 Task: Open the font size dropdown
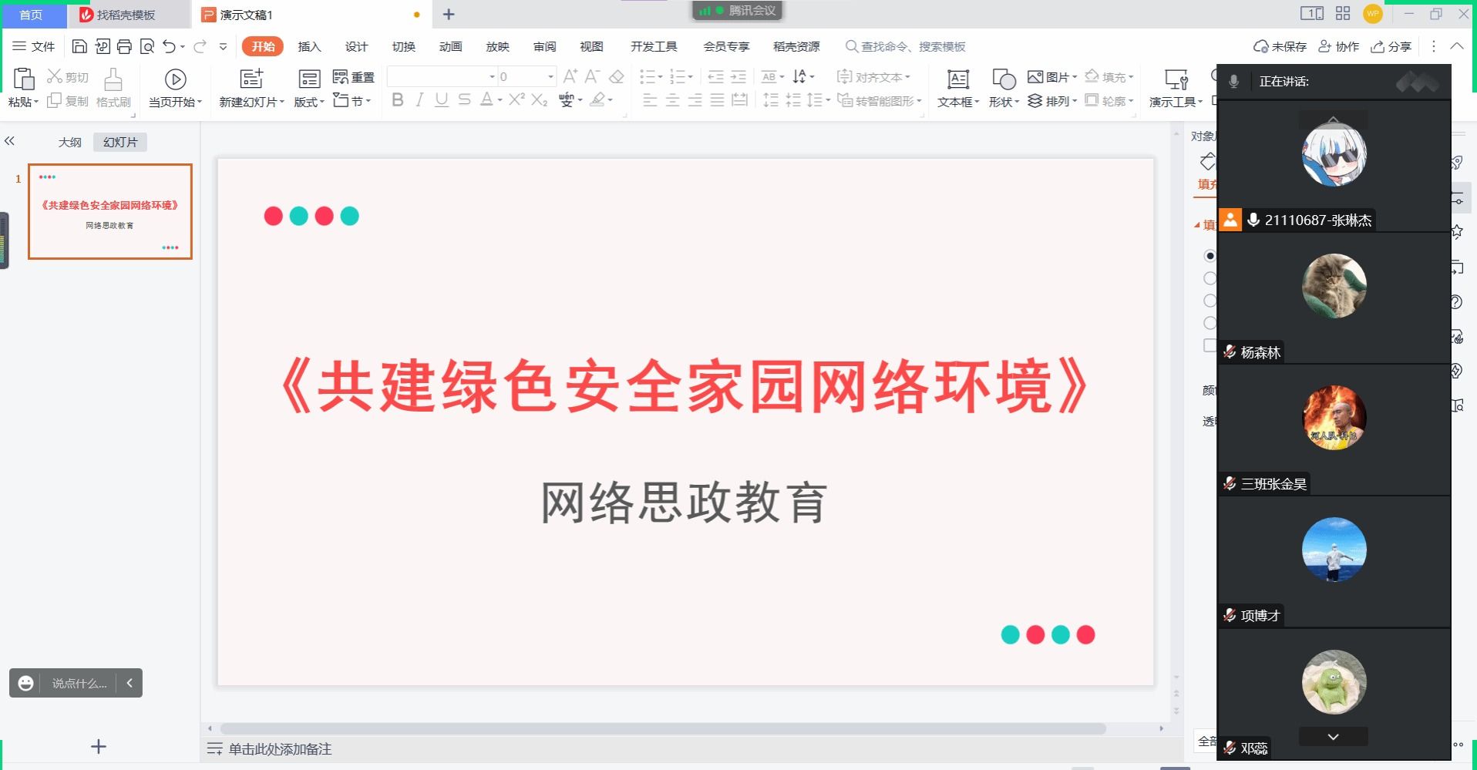(550, 76)
